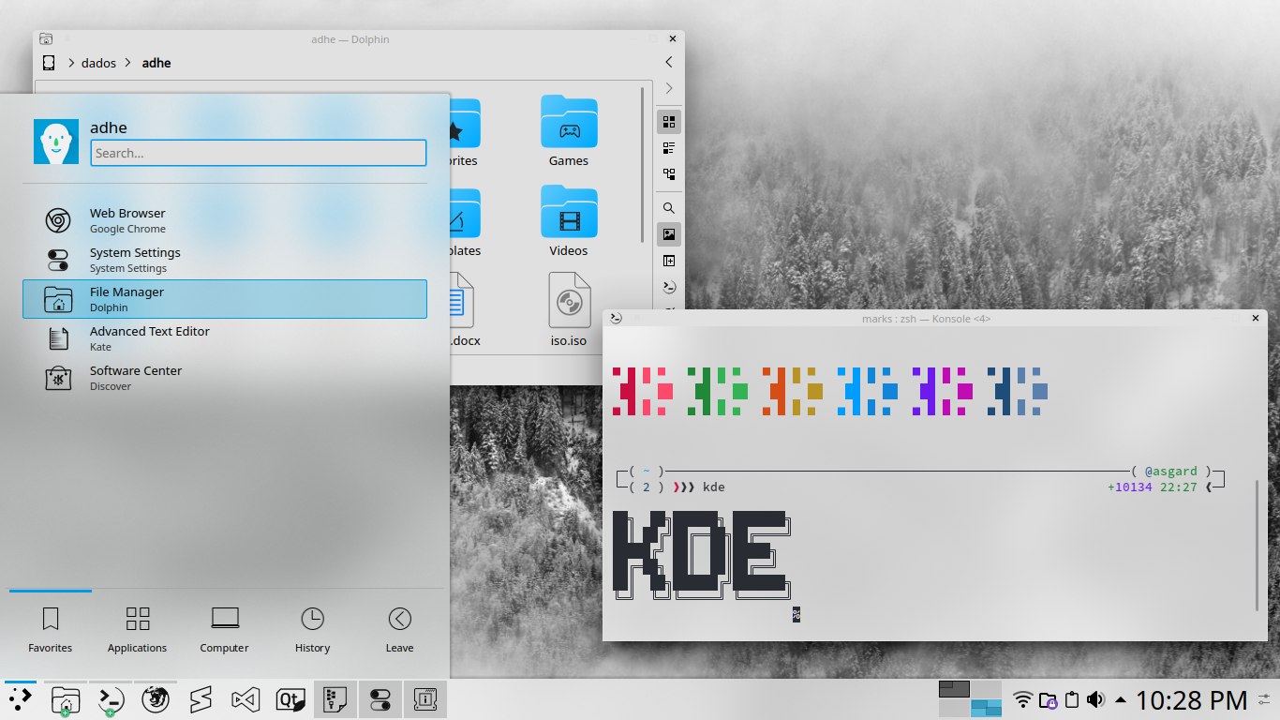Open Advanced Text Editor Kate
The height and width of the screenshot is (720, 1280).
225,338
